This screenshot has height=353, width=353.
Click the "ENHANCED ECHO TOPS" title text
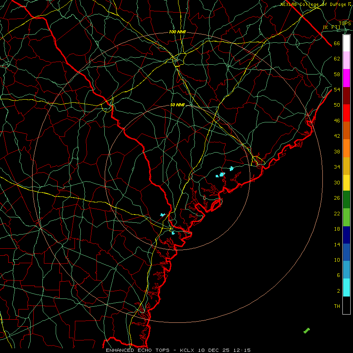[138, 350]
